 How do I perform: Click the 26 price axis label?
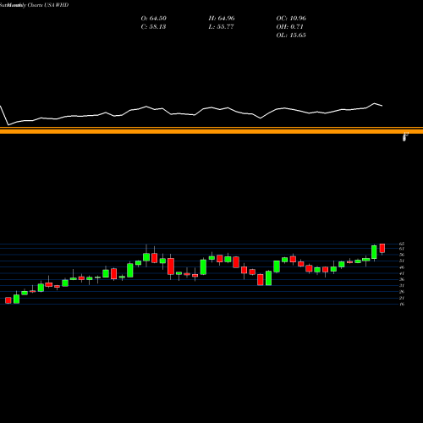click(402, 292)
